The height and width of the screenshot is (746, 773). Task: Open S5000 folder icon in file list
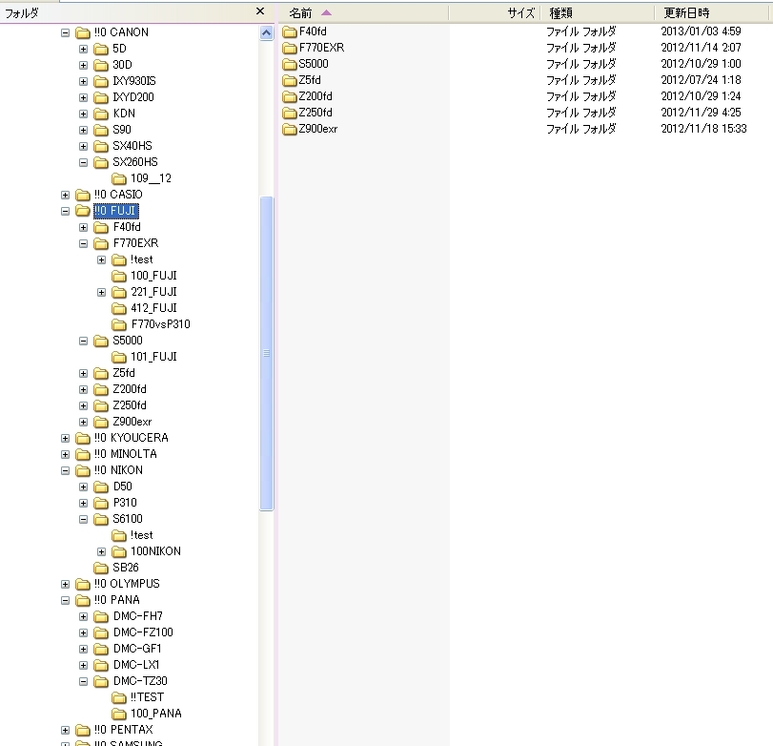290,65
